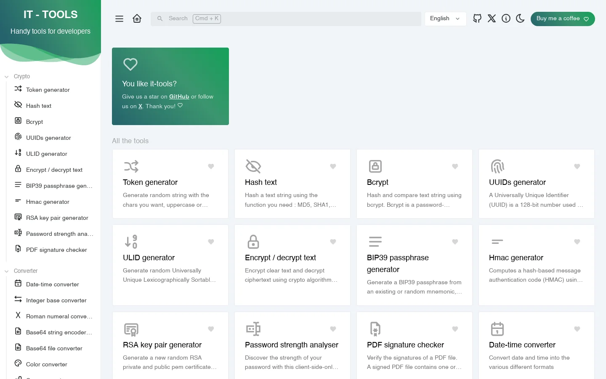Favorite the Password strength analyser card heart
Image resolution: width=606 pixels, height=379 pixels.
333,329
